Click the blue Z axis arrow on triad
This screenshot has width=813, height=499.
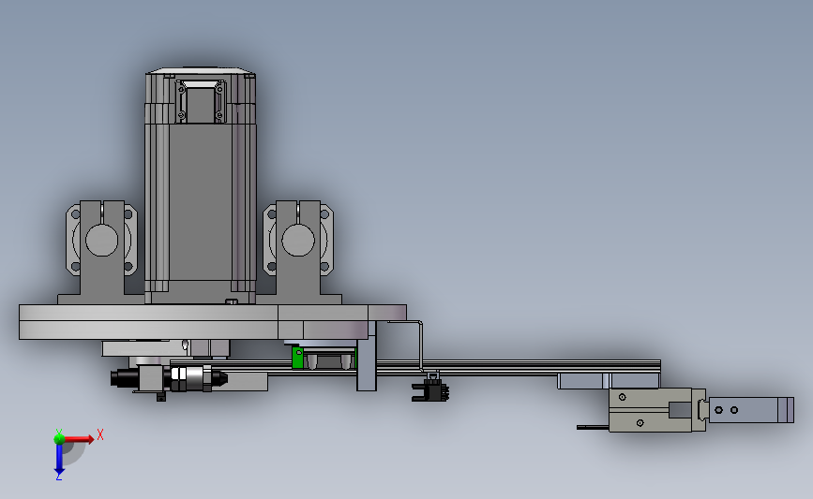point(59,461)
